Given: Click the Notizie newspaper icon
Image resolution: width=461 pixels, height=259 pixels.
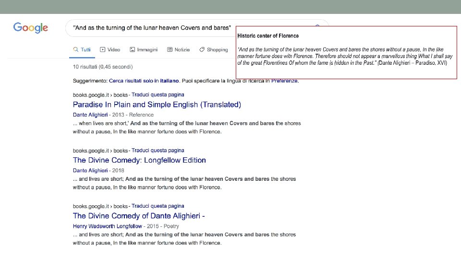Looking at the screenshot, I should click(x=170, y=49).
